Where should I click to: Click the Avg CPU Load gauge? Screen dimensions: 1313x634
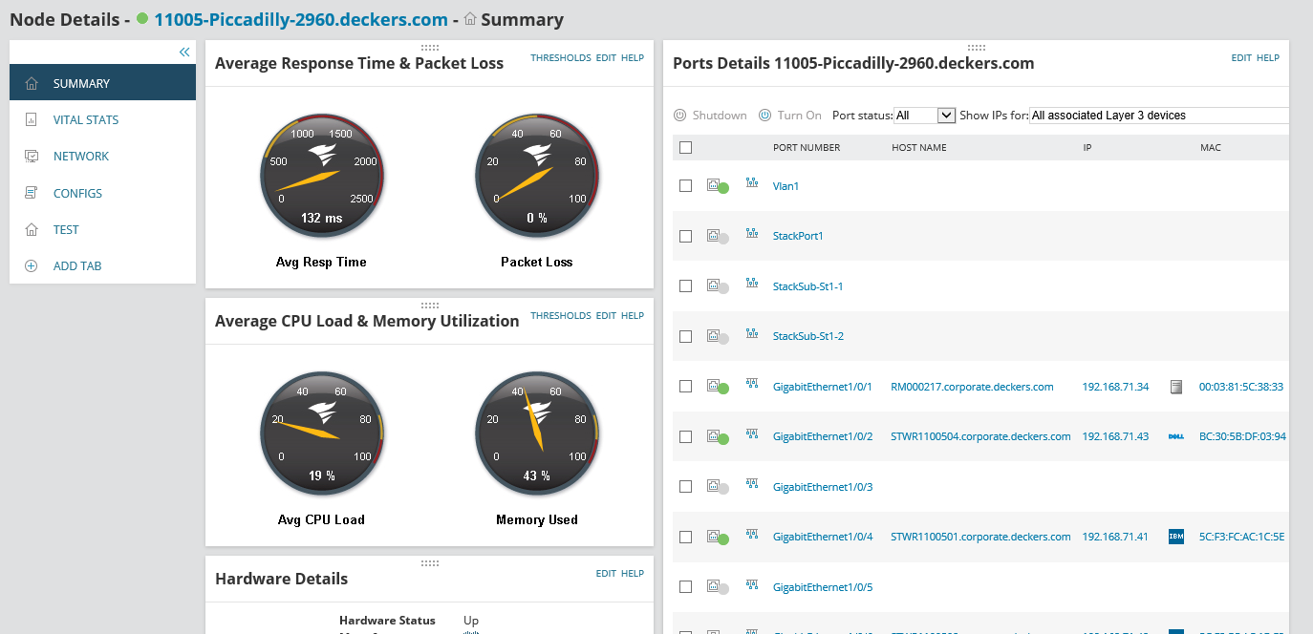(321, 434)
